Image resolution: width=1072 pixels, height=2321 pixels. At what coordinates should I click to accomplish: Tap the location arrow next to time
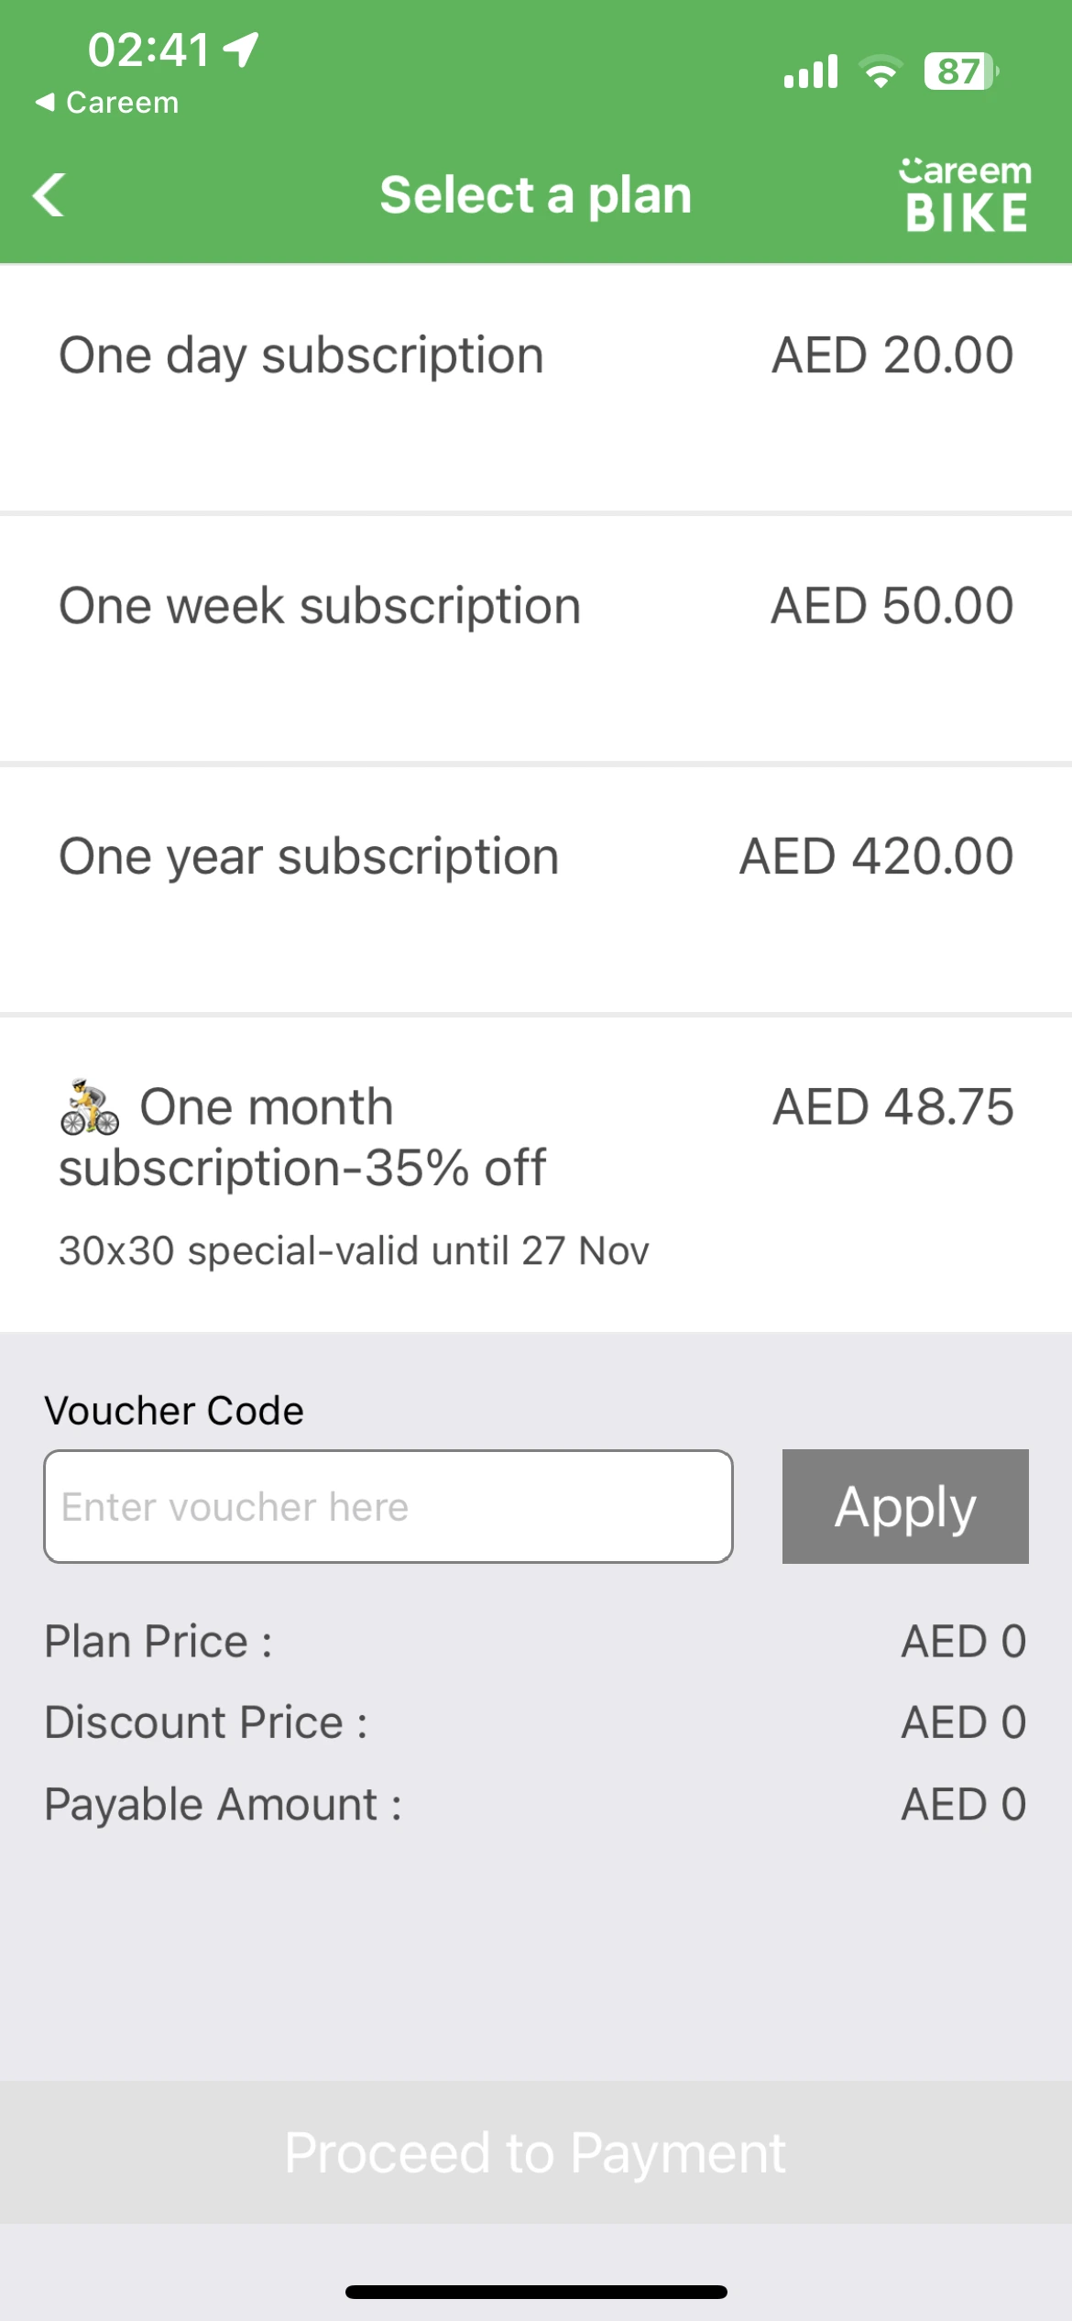click(241, 49)
